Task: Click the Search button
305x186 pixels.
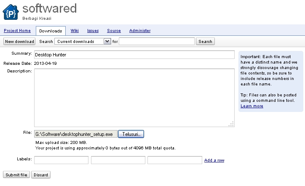Action: tap(205, 41)
